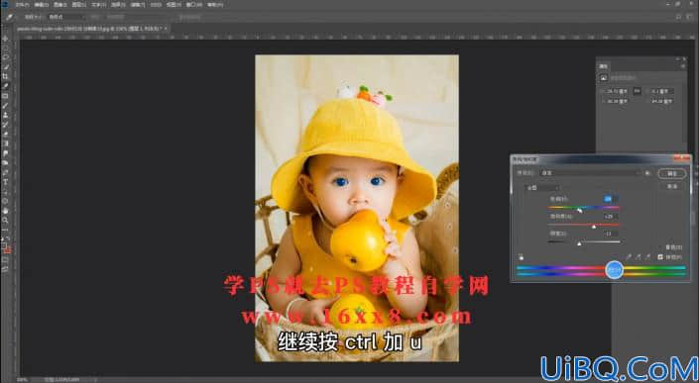Open the 编辑 (Edit) menu
Screen dimensions: 699x383
pyautogui.click(x=41, y=5)
